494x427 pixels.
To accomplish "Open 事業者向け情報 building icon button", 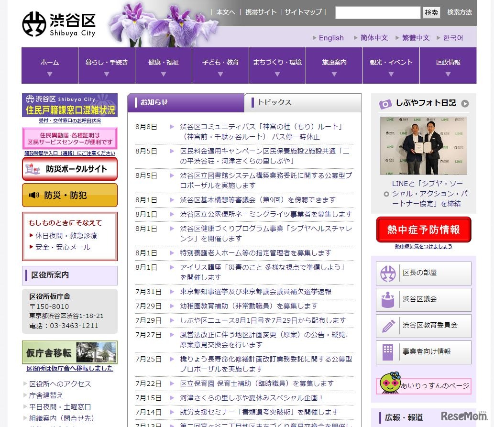I will click(388, 352).
